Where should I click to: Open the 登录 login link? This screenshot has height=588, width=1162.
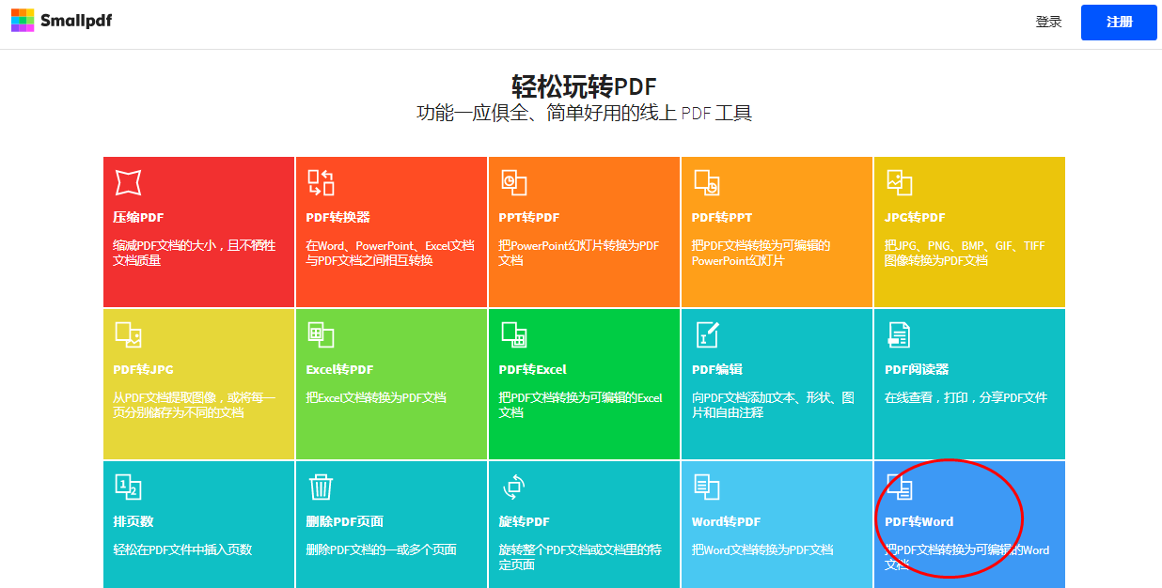point(1048,22)
